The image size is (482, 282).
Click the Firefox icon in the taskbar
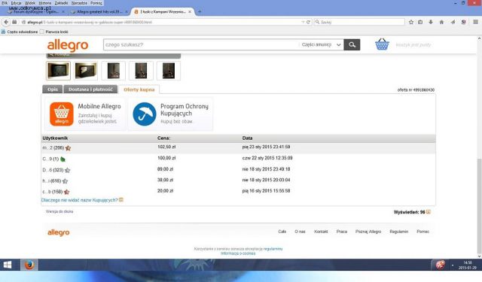(x=29, y=265)
